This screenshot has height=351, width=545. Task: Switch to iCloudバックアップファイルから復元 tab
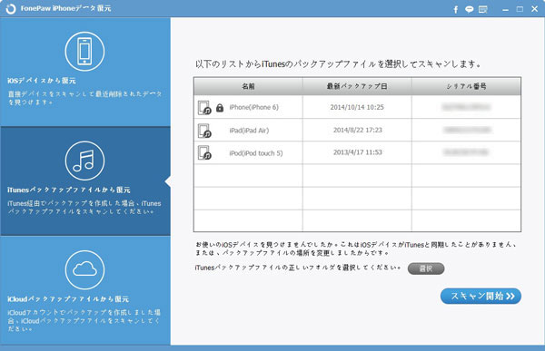point(85,290)
